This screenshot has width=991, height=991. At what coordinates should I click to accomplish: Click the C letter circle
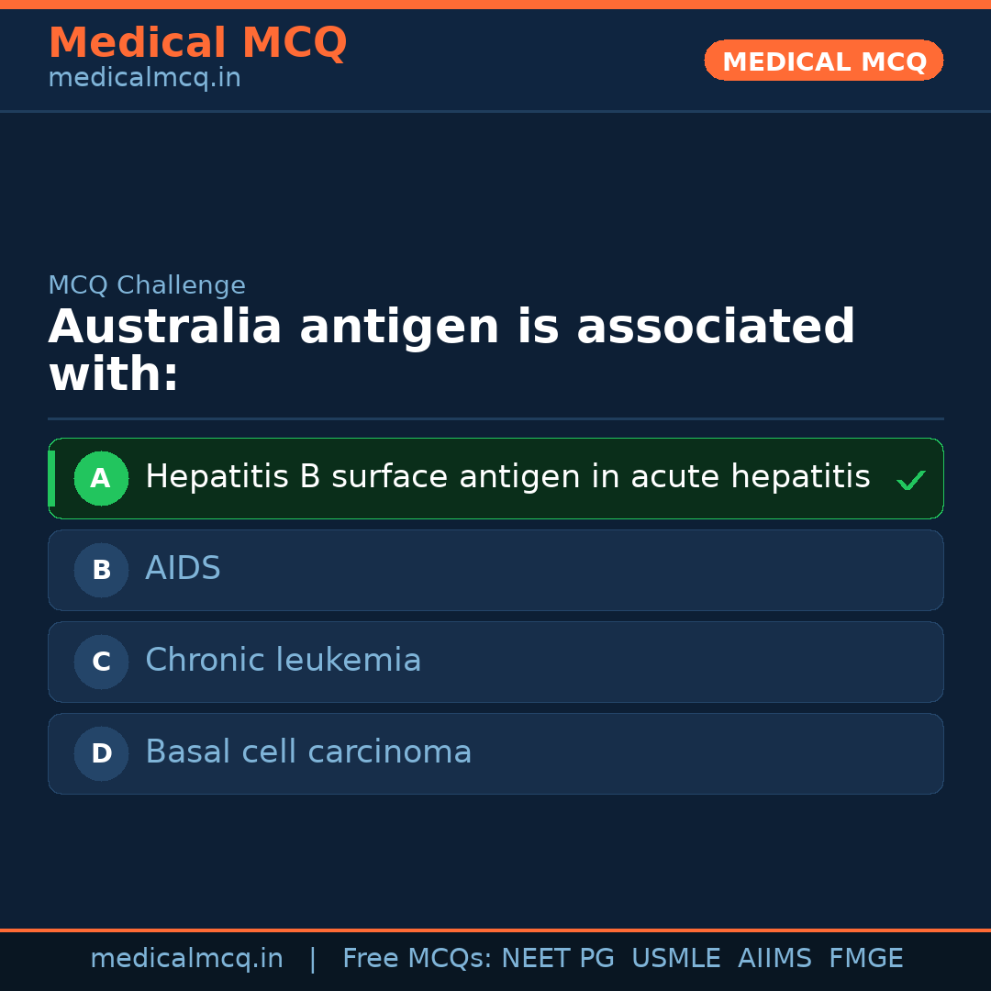(101, 662)
